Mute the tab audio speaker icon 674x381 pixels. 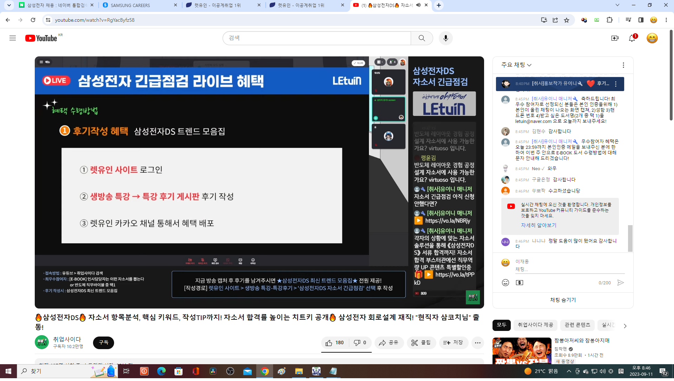[x=418, y=5]
